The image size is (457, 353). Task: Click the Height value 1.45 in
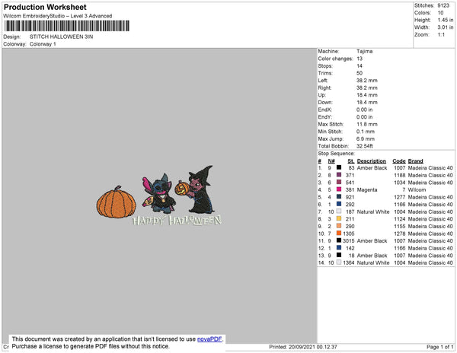446,20
